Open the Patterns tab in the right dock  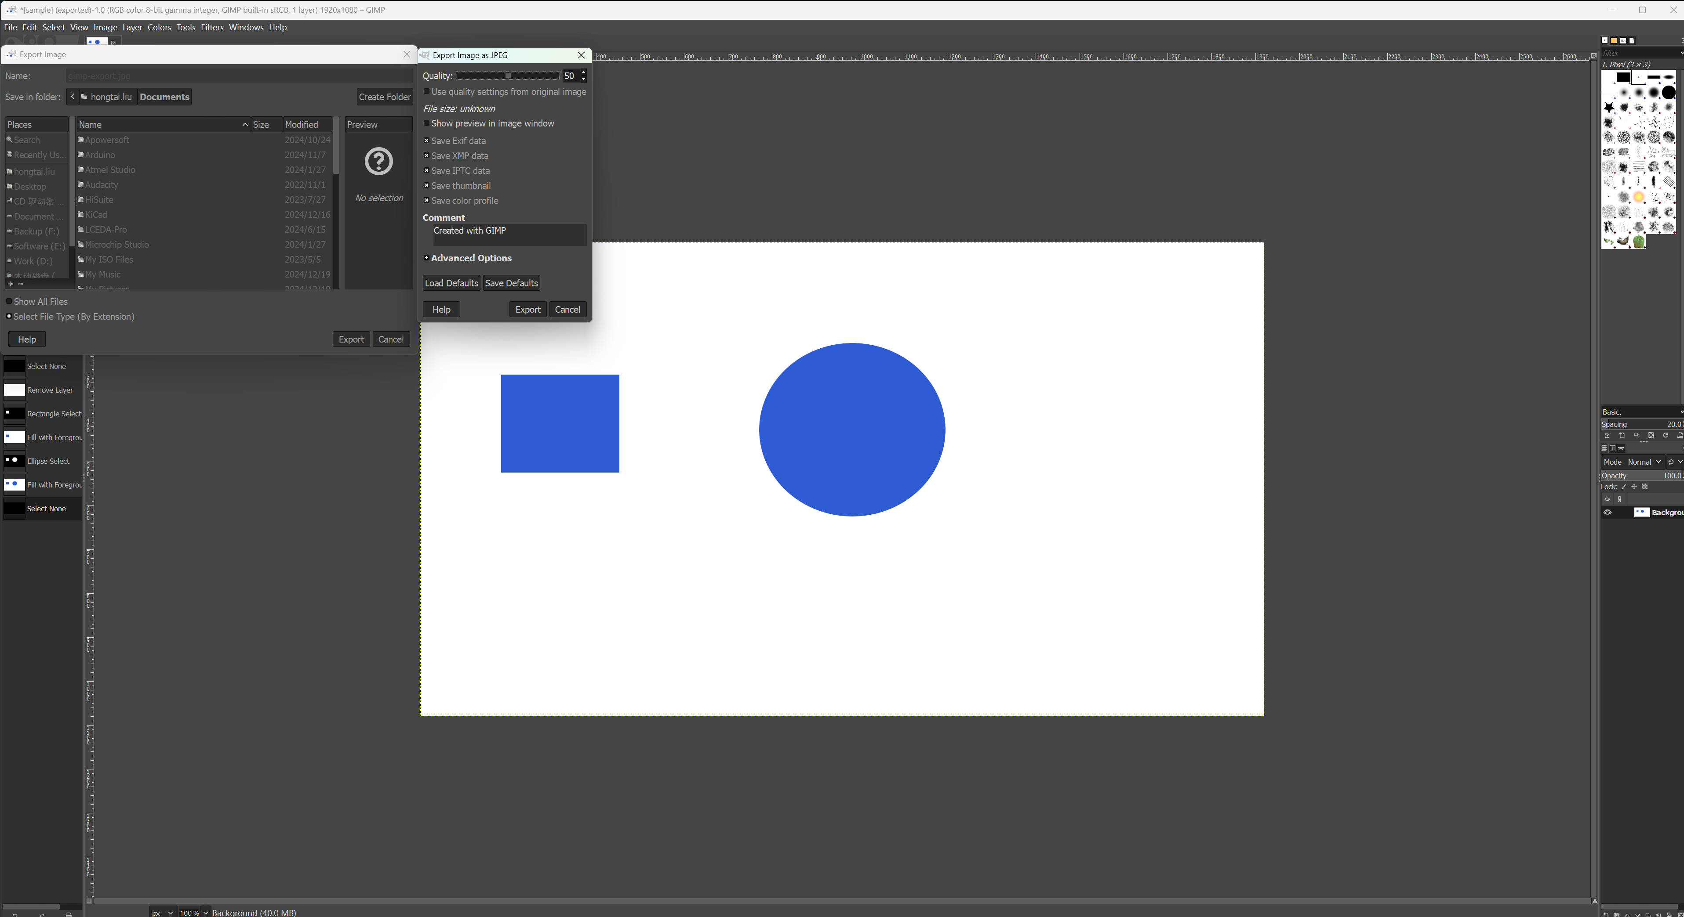pyautogui.click(x=1614, y=40)
